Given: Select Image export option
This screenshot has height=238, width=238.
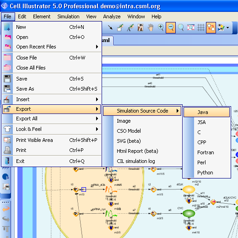Looking at the screenshot, I should coord(142,121).
